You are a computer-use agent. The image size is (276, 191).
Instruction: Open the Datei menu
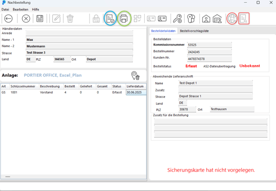coord(6,9)
